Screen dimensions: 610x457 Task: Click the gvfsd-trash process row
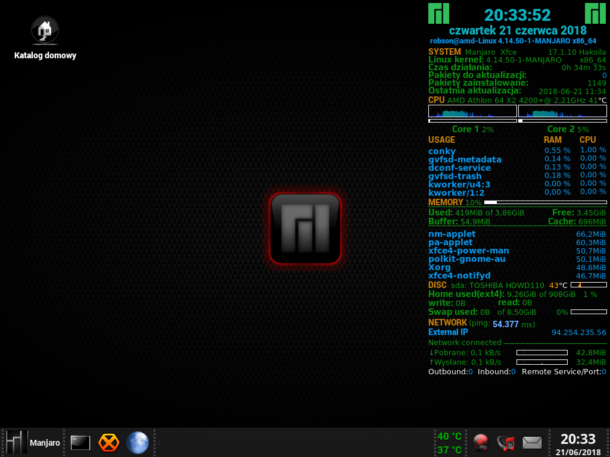point(517,176)
